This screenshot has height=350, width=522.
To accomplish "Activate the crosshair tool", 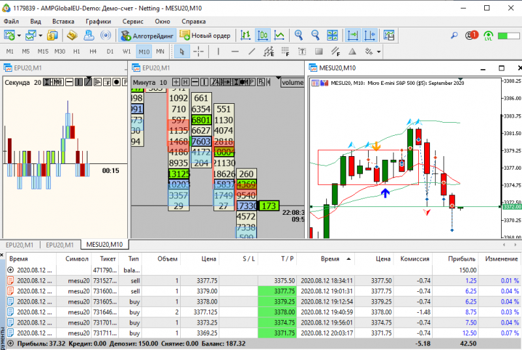I will coord(198,52).
